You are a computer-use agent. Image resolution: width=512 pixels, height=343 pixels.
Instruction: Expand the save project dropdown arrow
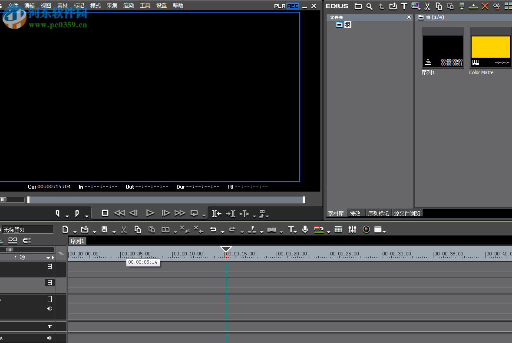[x=114, y=232]
